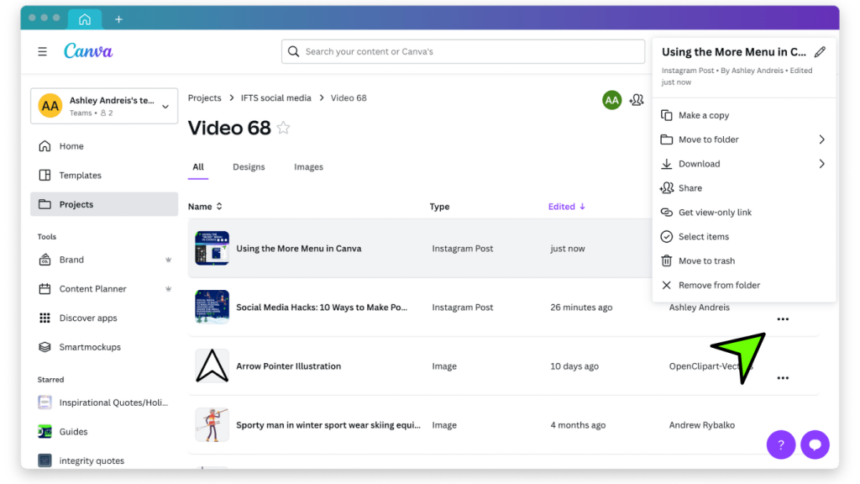
Task: Click Video 68 breadcrumb
Action: (x=349, y=97)
